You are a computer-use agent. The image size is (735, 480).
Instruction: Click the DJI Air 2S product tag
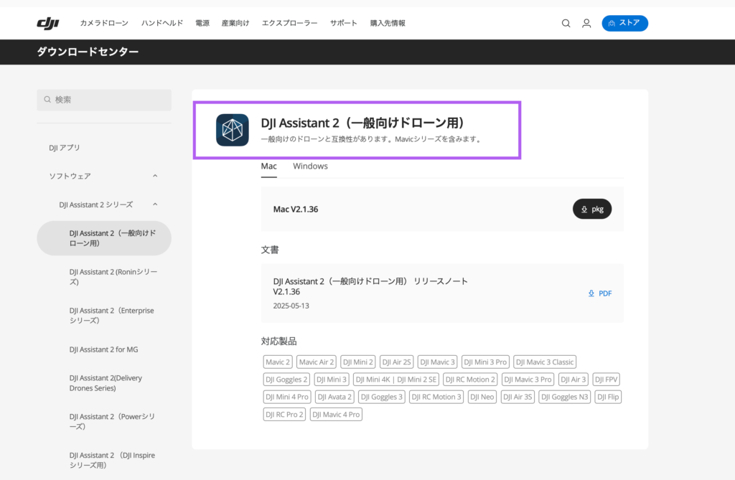396,362
